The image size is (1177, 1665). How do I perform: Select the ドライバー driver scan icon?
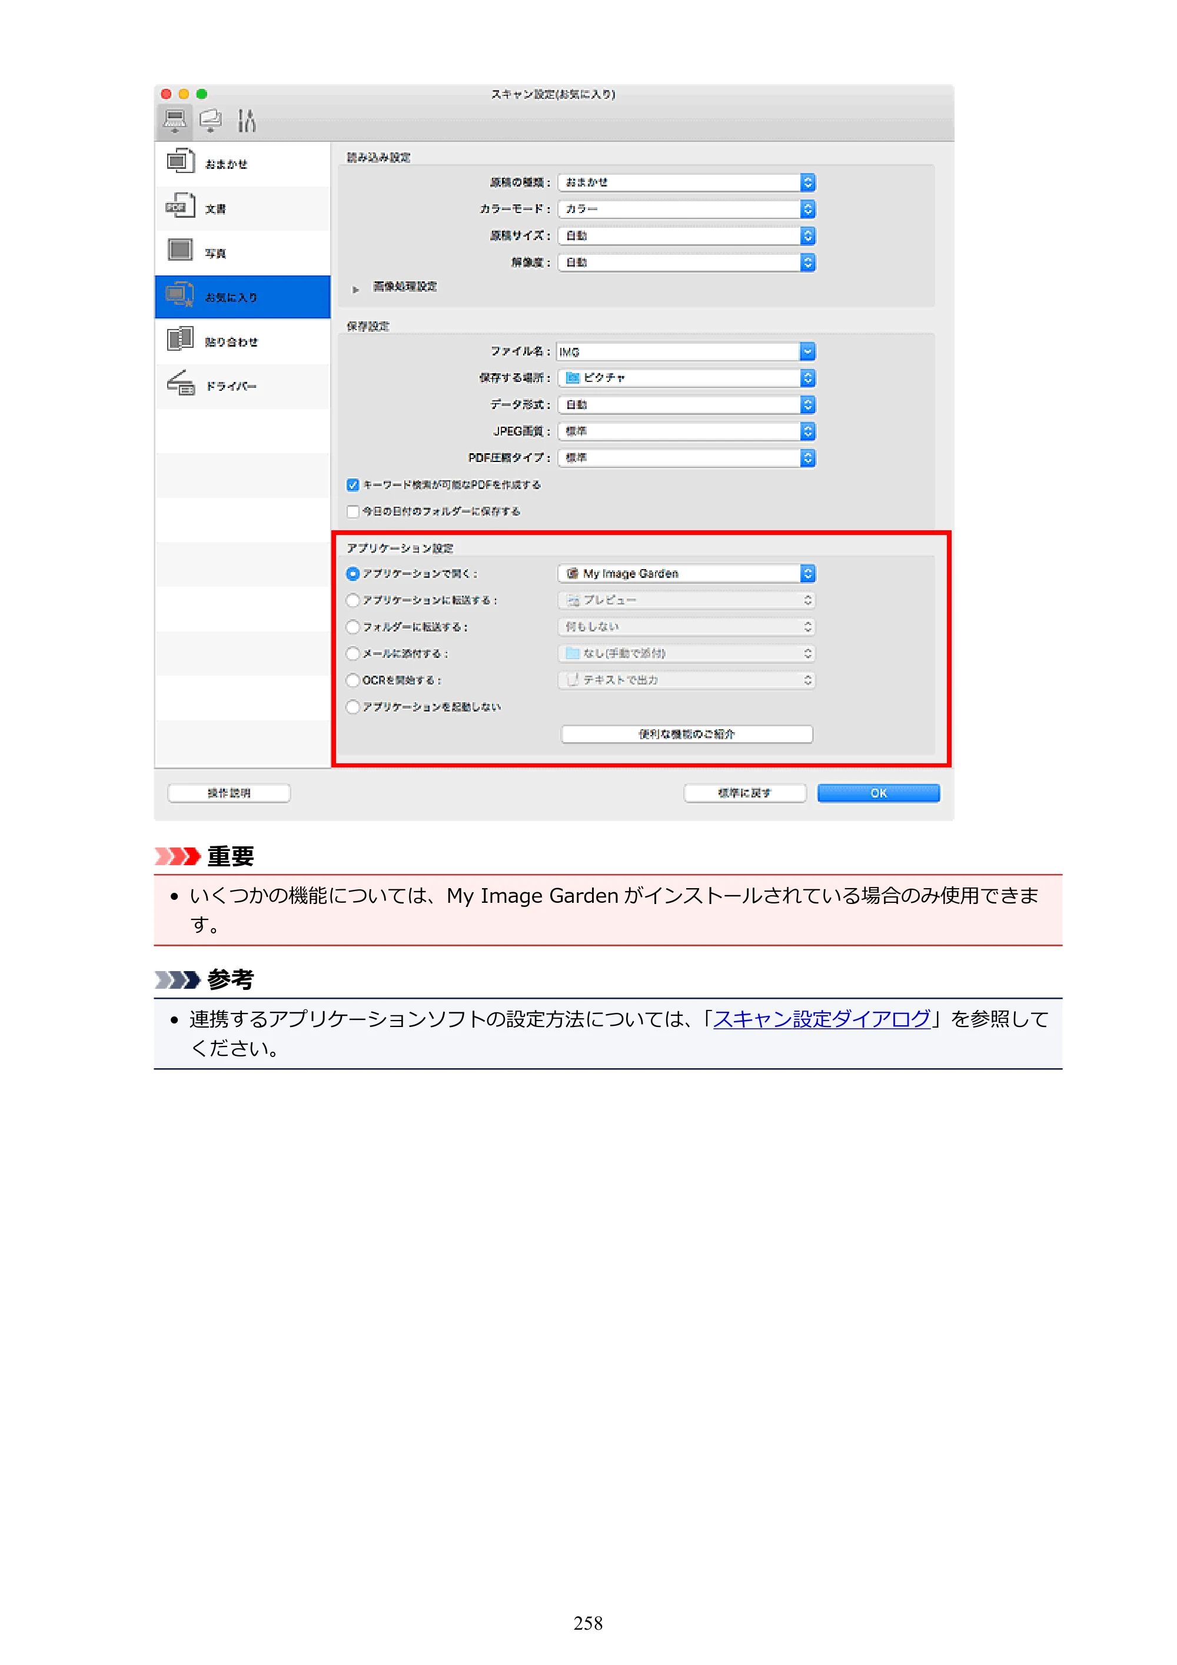pyautogui.click(x=180, y=383)
